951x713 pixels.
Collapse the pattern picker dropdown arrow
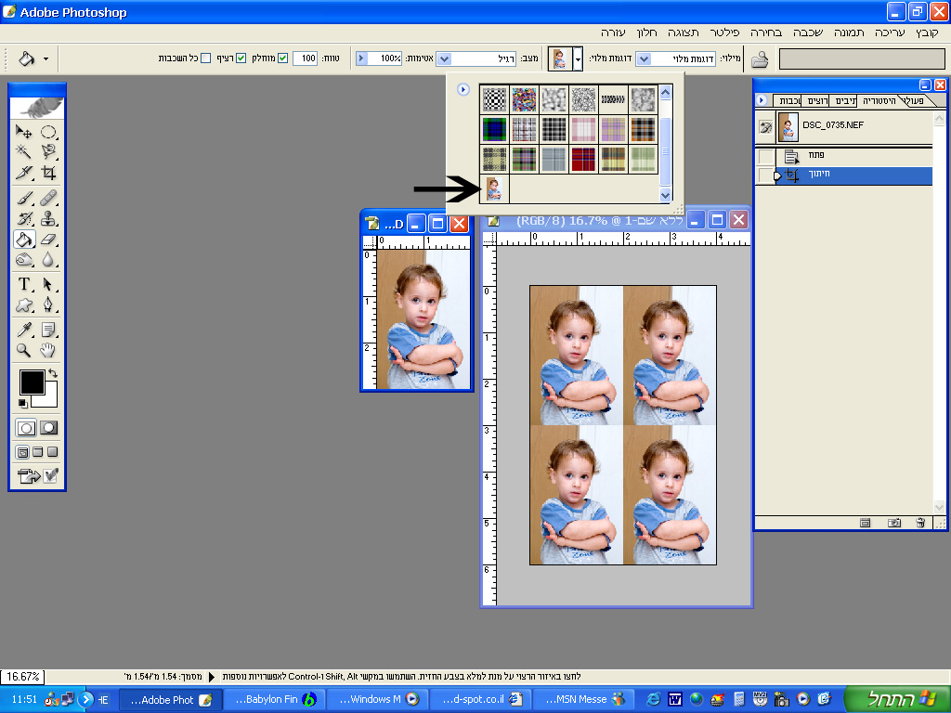pos(578,58)
